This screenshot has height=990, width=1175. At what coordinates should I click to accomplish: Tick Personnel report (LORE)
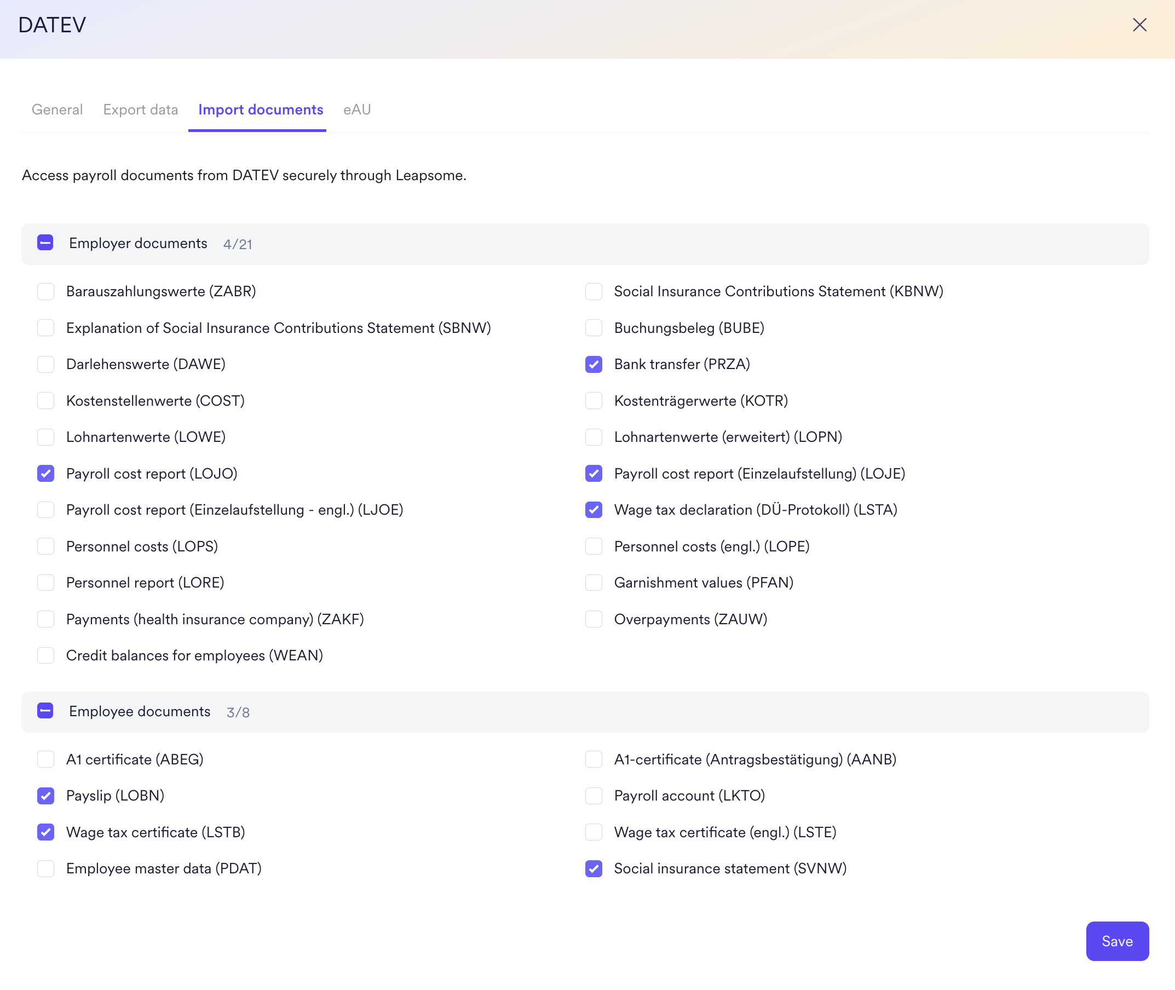(45, 583)
